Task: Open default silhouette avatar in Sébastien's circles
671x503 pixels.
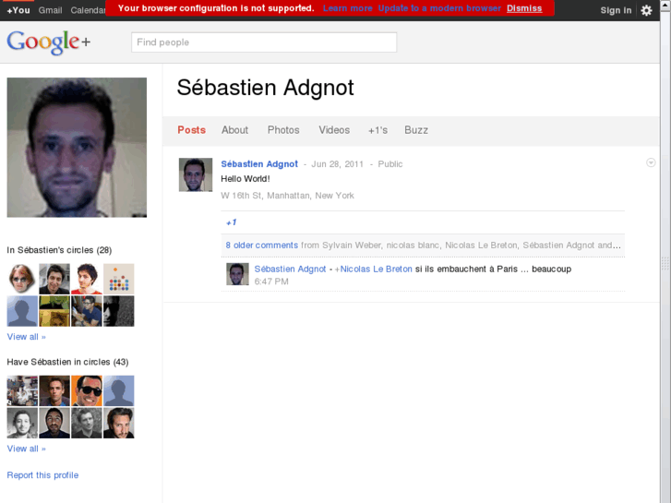Action: pyautogui.click(x=22, y=311)
